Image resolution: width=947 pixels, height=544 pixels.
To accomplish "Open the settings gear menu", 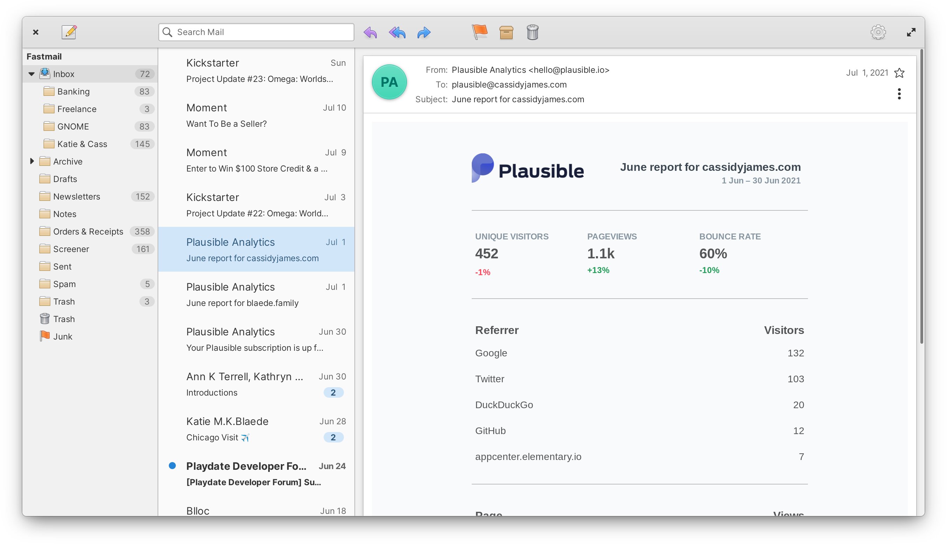I will click(878, 33).
